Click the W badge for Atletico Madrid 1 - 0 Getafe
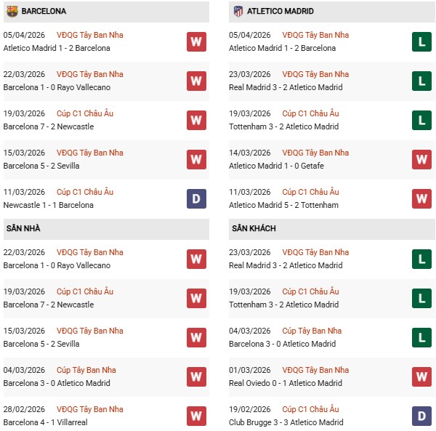 [x=421, y=159]
